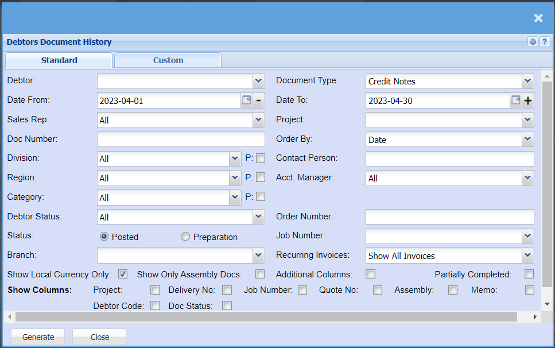Select the Preparation status radio button
The image size is (555, 348).
point(185,237)
